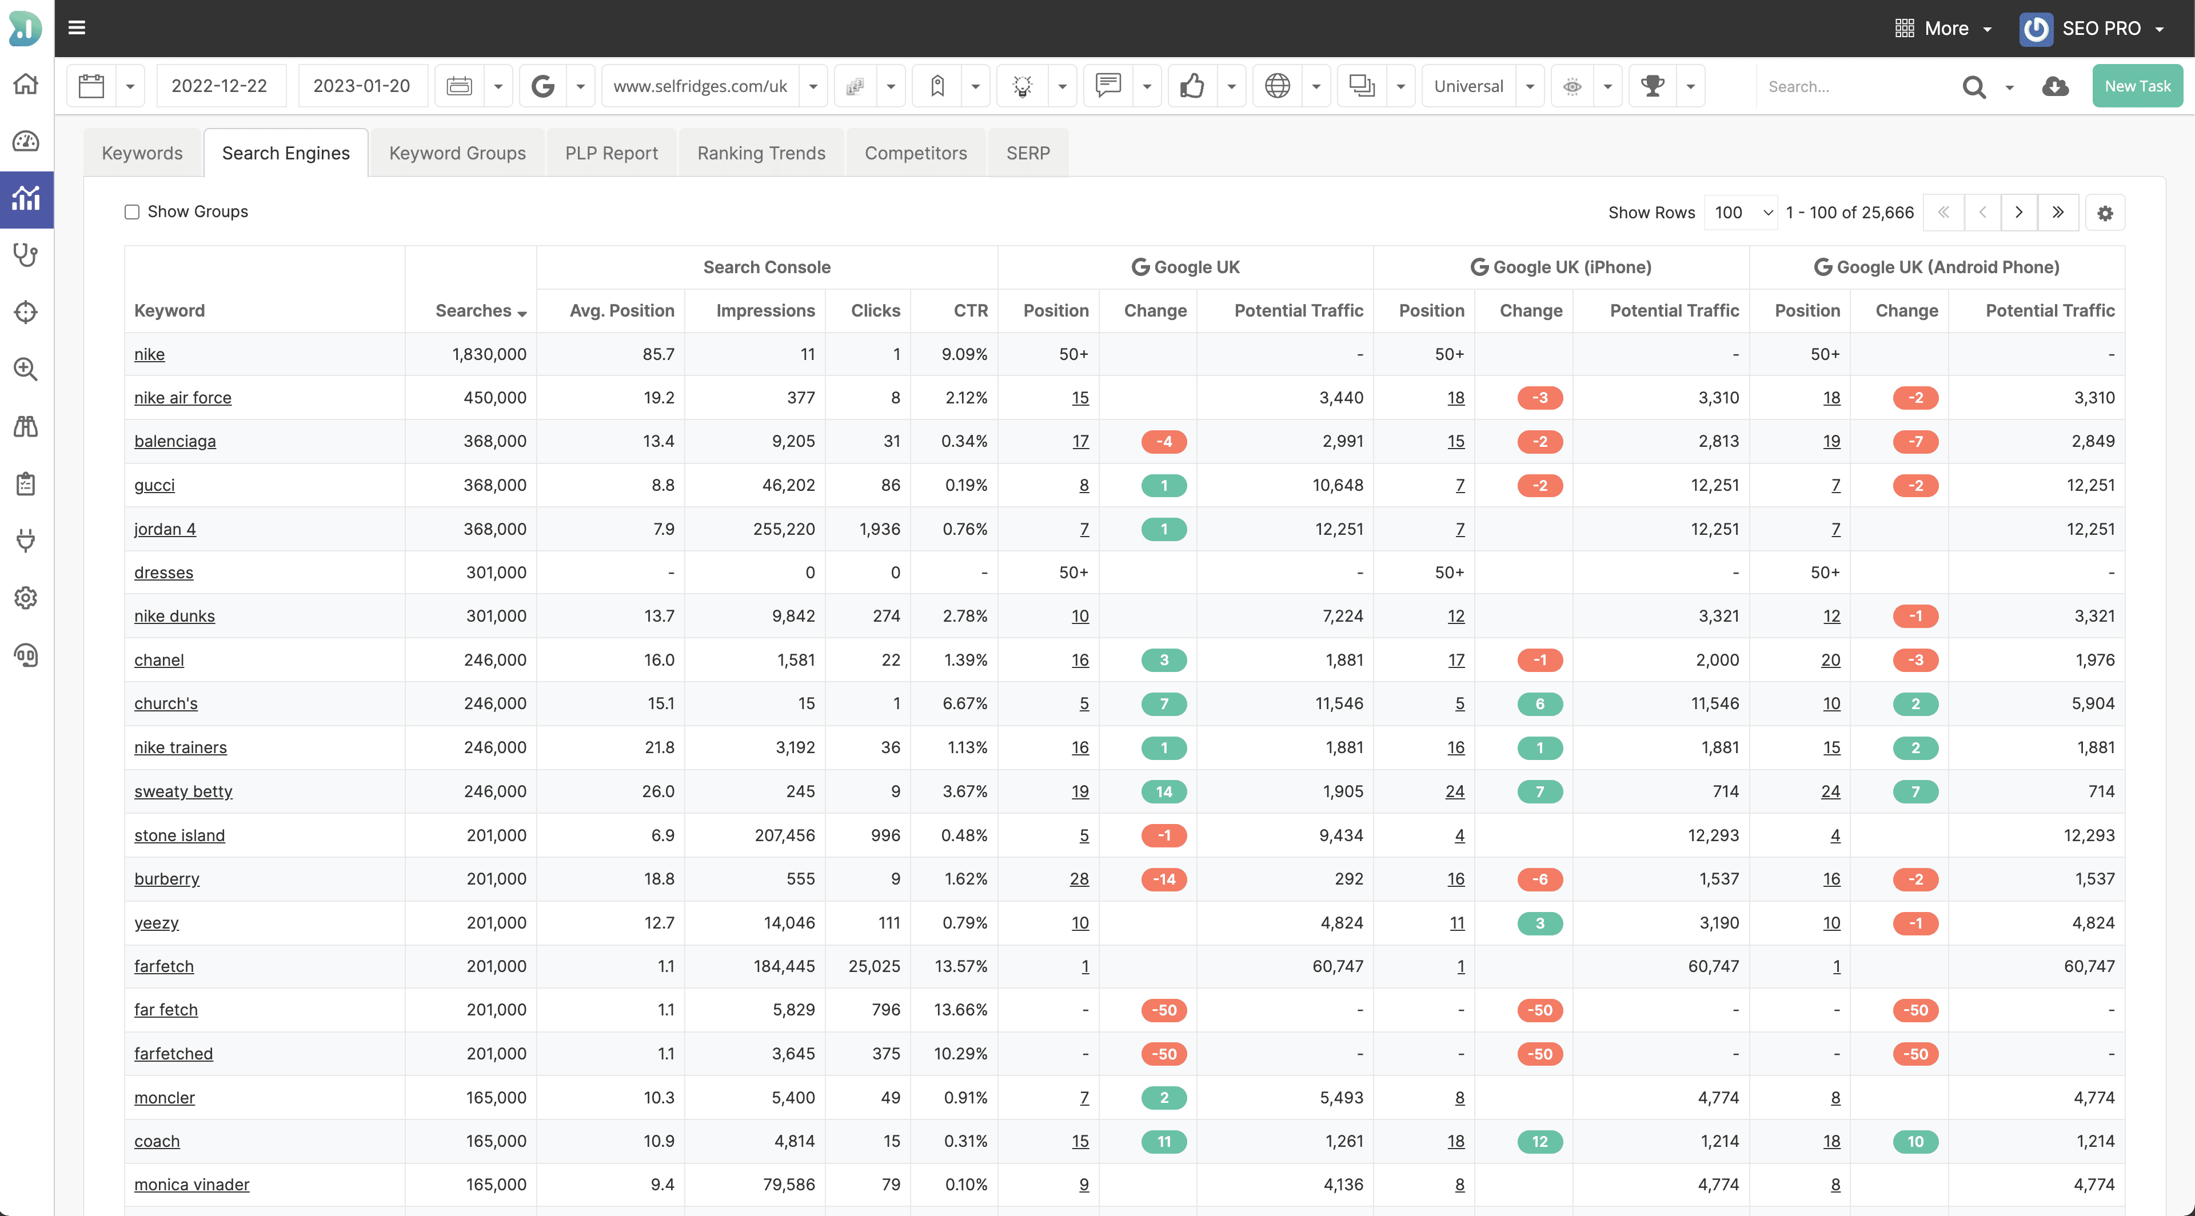The height and width of the screenshot is (1216, 2195).
Task: Open the balenciaga keyword link
Action: point(175,441)
